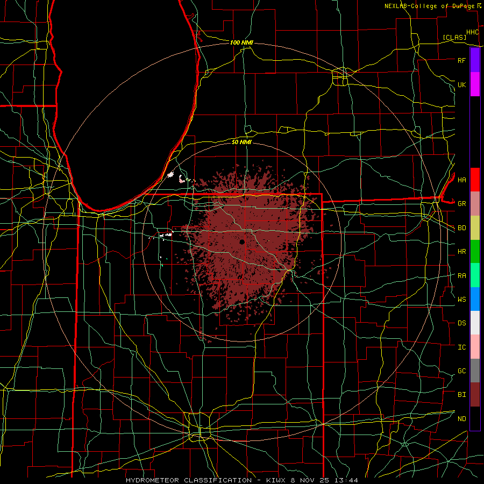The image size is (484, 484).
Task: Click the HA legend label
Action: pyautogui.click(x=461, y=180)
